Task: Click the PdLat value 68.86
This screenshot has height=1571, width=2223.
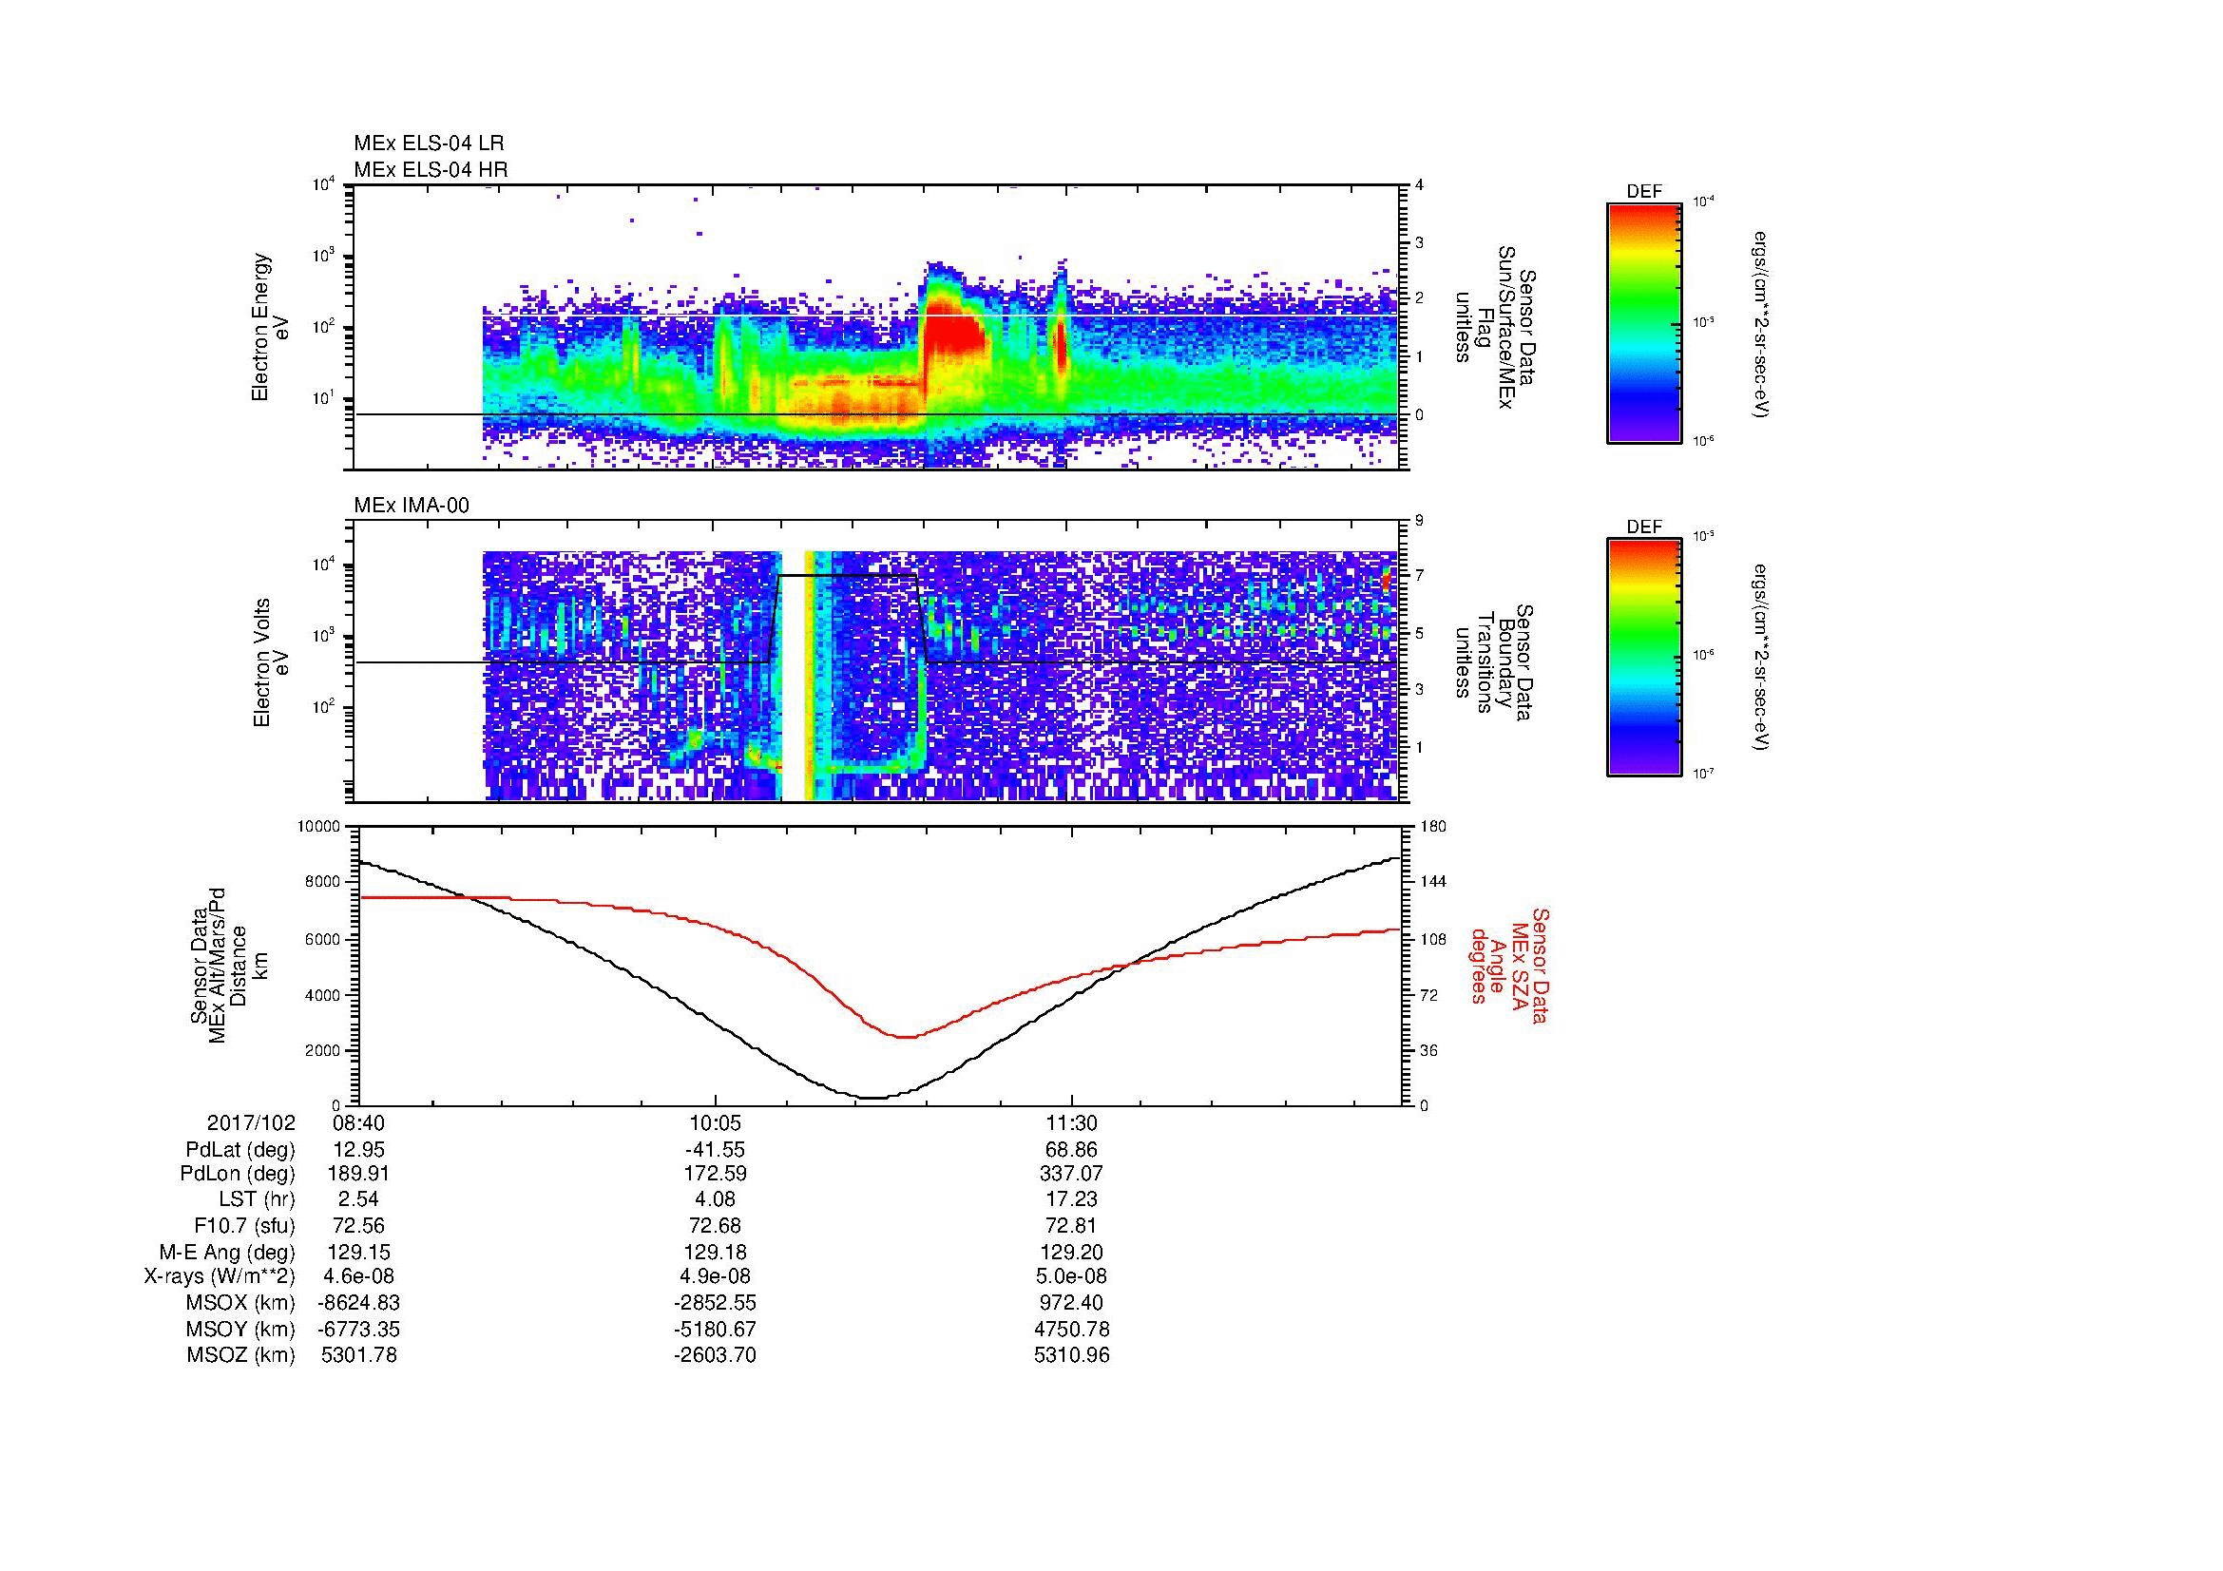Action: 1071,1150
